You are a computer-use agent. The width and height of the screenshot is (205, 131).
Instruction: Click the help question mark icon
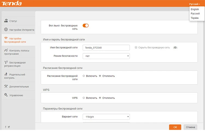click(175, 48)
